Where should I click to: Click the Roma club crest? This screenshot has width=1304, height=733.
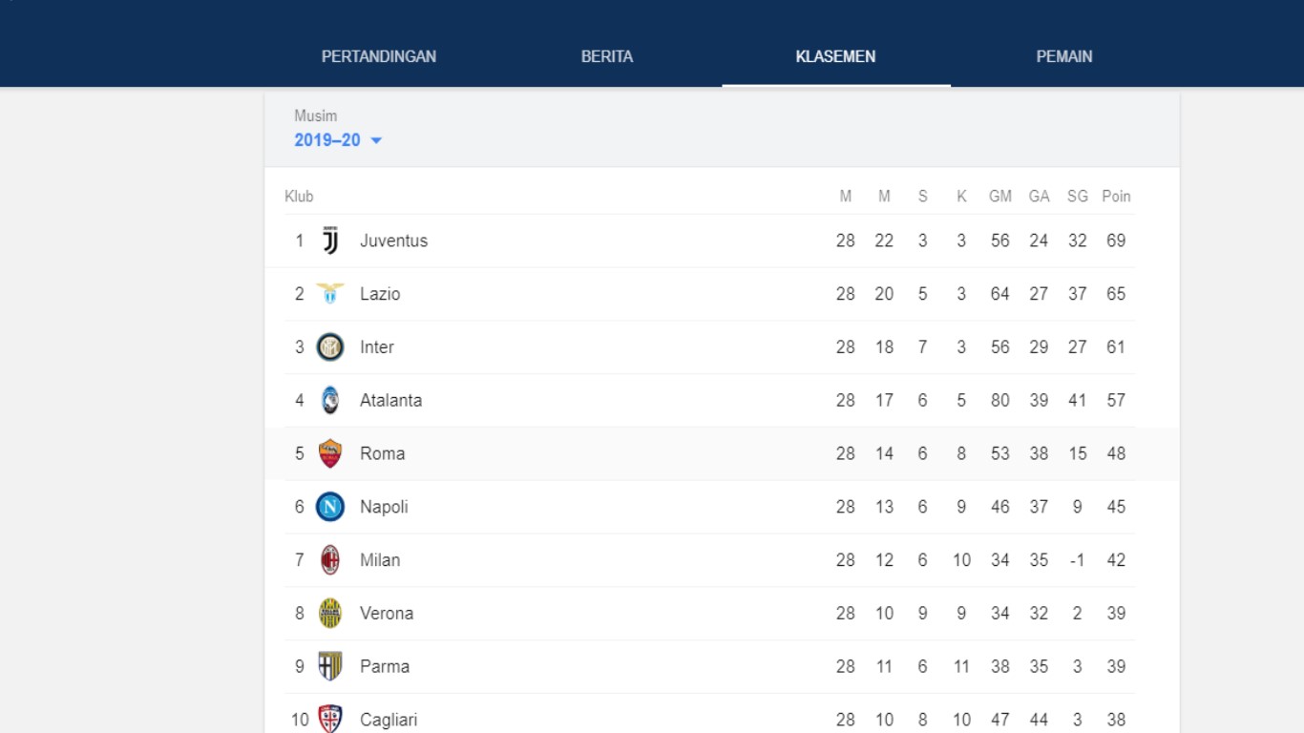coord(330,454)
